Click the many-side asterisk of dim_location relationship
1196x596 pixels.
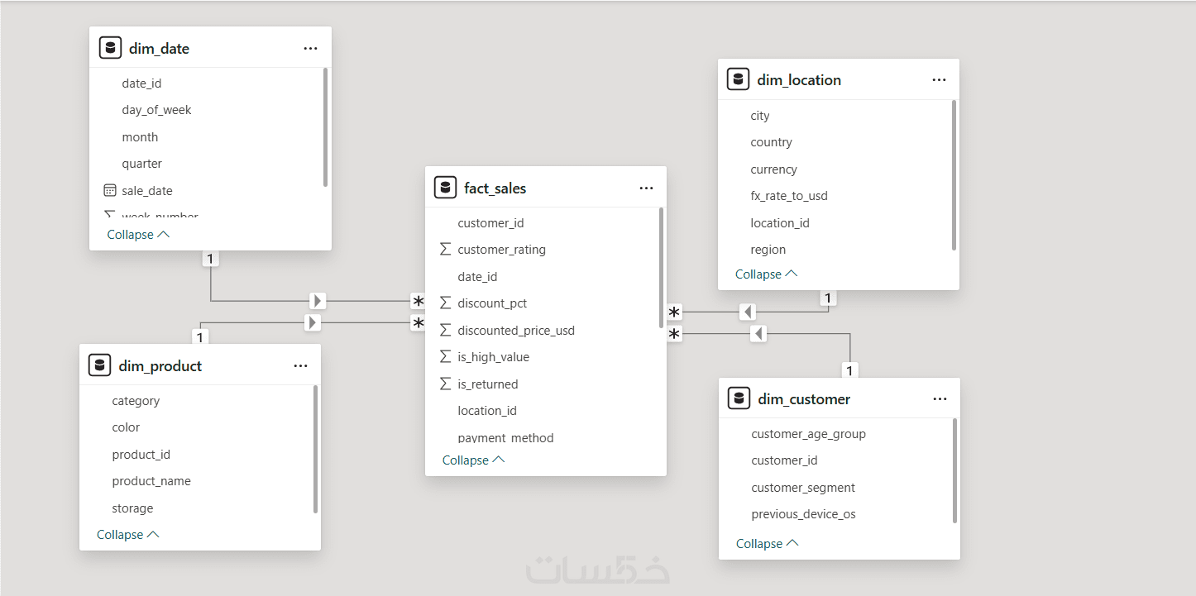675,312
